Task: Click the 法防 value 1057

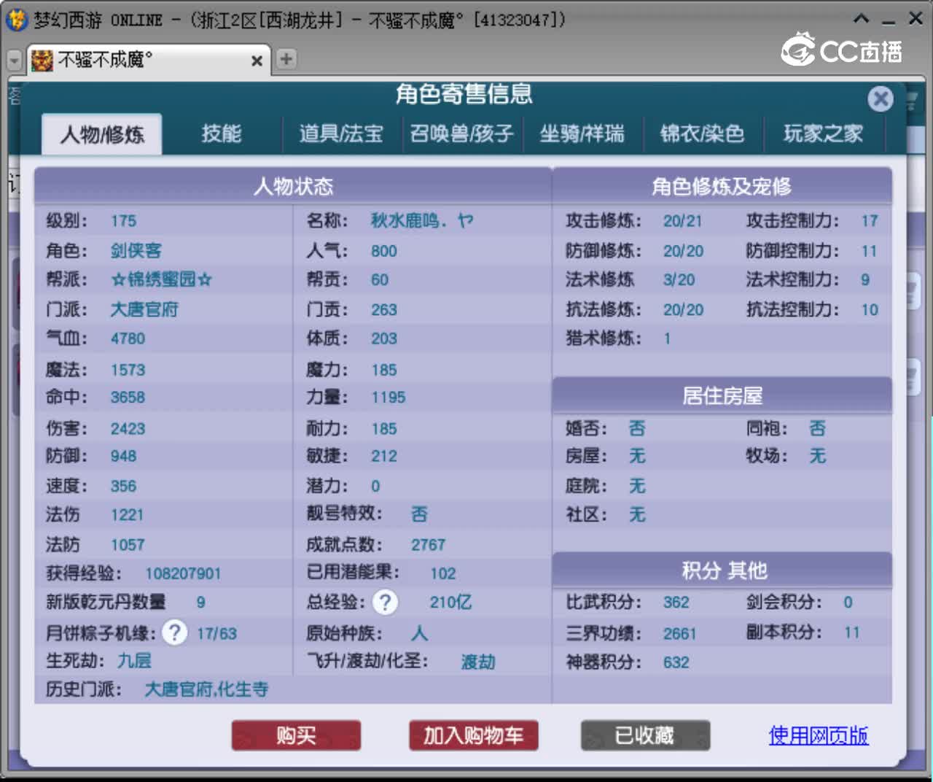Action: pyautogui.click(x=128, y=545)
